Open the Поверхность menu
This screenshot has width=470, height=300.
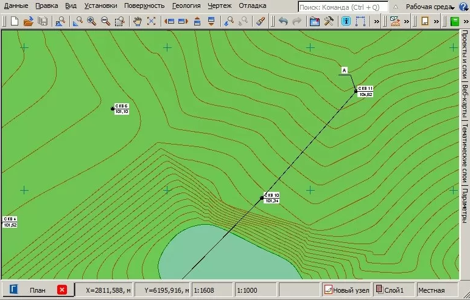pyautogui.click(x=144, y=5)
